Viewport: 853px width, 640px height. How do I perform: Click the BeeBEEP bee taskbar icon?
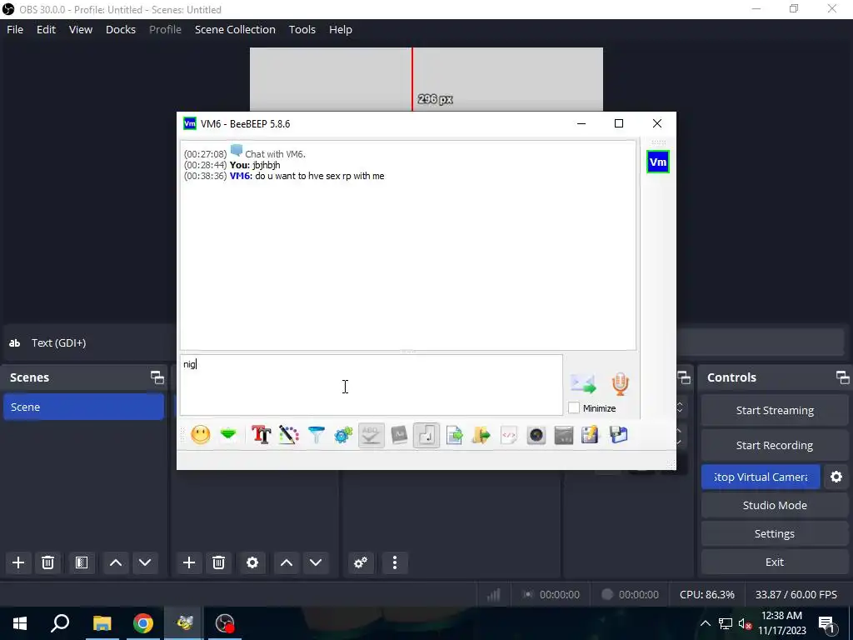(184, 623)
